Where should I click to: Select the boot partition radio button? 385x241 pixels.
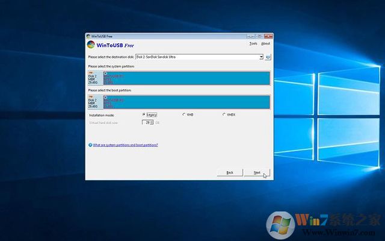(105, 96)
